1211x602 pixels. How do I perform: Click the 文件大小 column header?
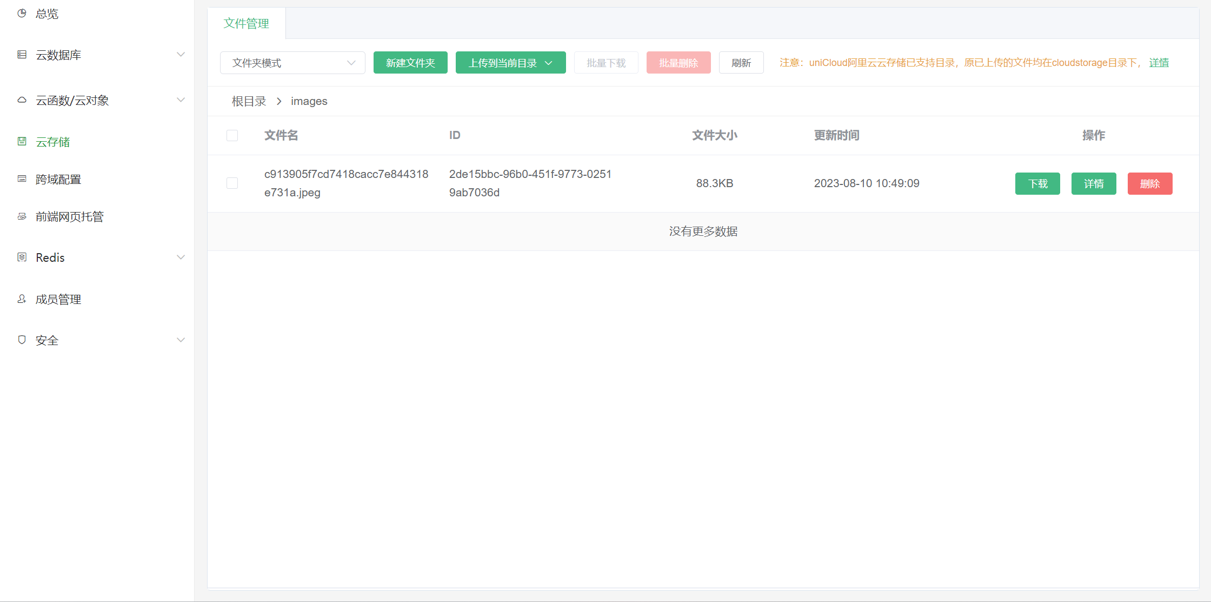pos(715,135)
